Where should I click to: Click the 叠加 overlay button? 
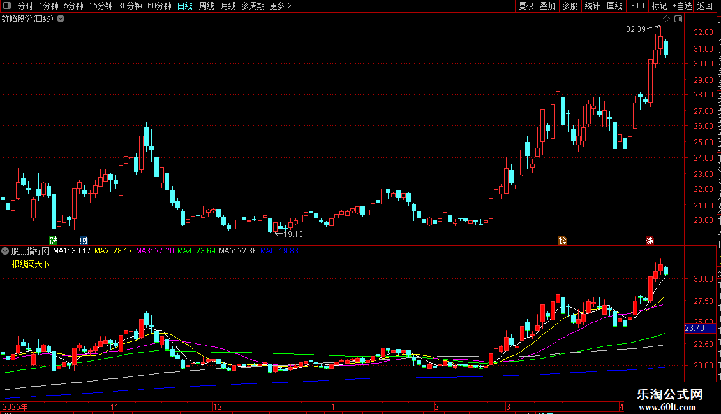(x=547, y=6)
